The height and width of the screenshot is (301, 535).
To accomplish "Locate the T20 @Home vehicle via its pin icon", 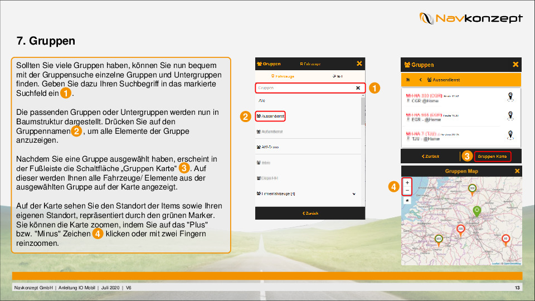I will tap(510, 135).
